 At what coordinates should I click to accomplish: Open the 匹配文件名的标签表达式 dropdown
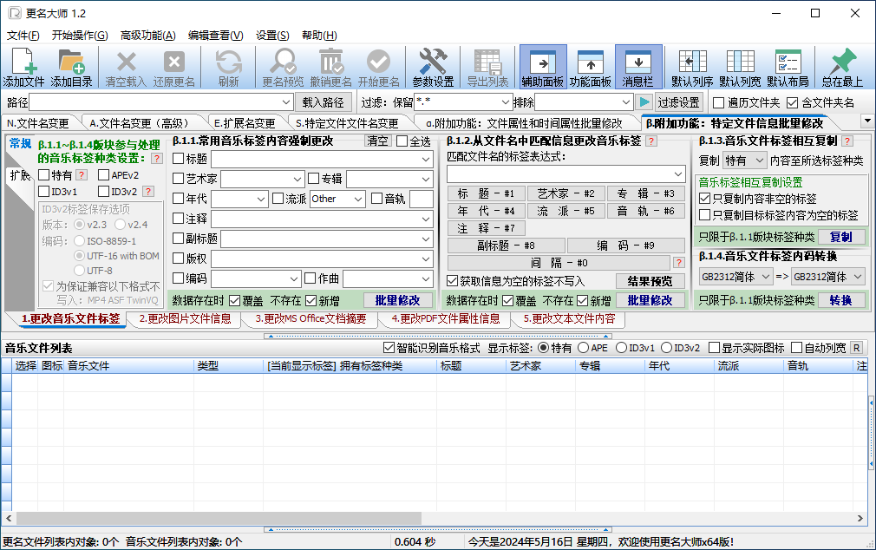click(x=678, y=174)
